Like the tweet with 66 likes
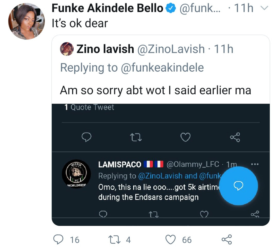This screenshot has width=278, height=247. [170, 240]
